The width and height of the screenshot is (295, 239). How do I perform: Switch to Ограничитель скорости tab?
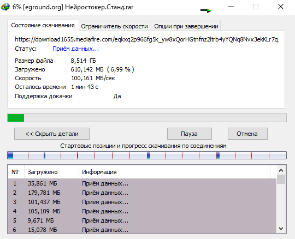point(114,26)
